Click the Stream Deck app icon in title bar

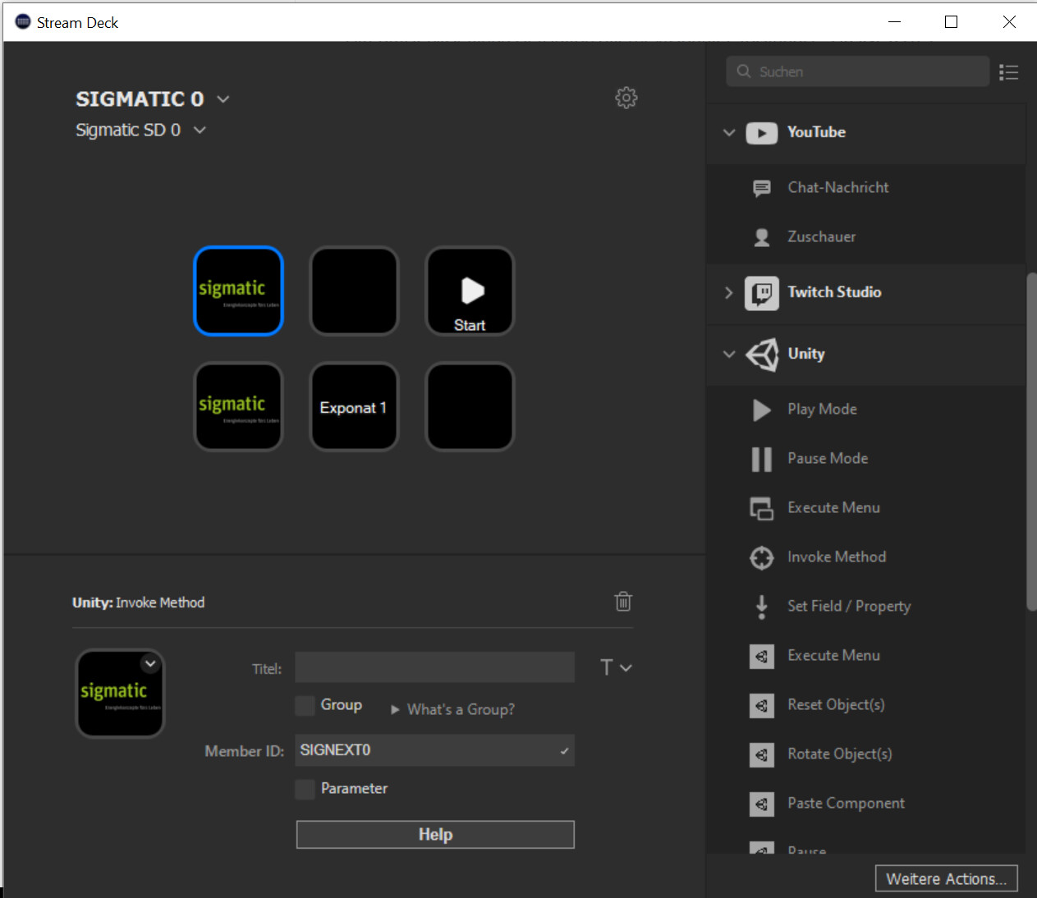tap(23, 22)
